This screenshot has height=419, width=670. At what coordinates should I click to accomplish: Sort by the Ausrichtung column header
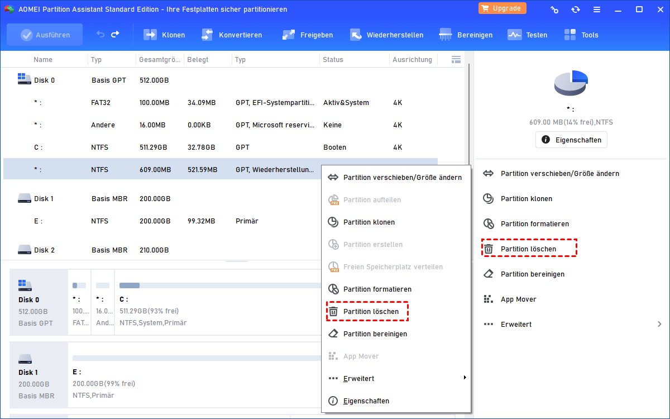tap(412, 59)
